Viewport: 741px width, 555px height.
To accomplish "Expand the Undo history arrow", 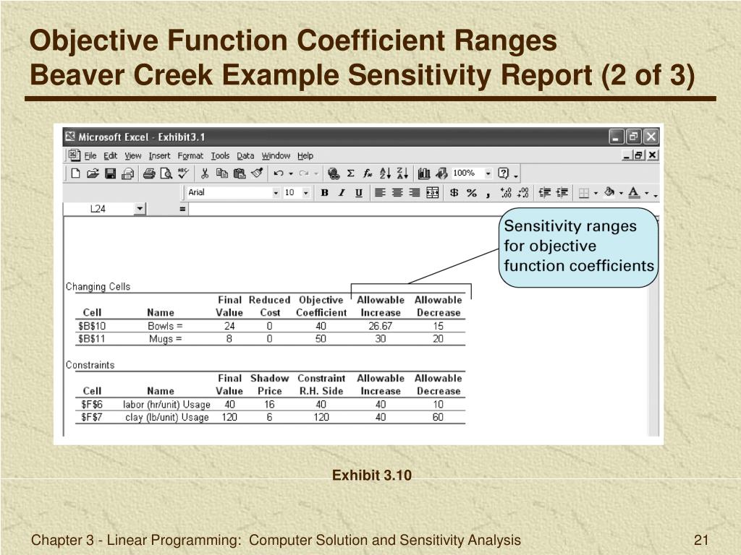I will (291, 173).
